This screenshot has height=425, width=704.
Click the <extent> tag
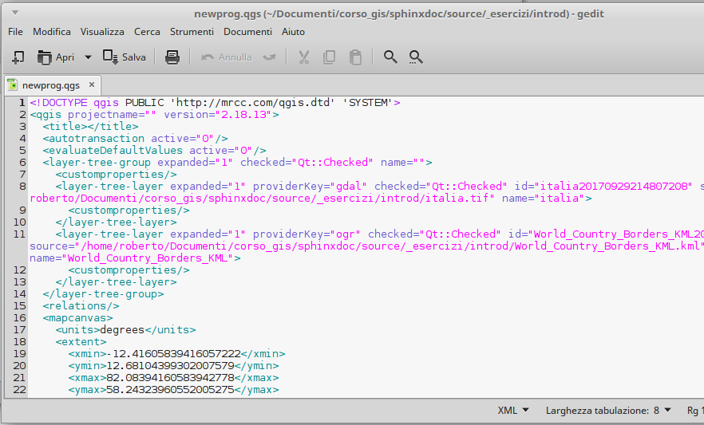point(81,342)
